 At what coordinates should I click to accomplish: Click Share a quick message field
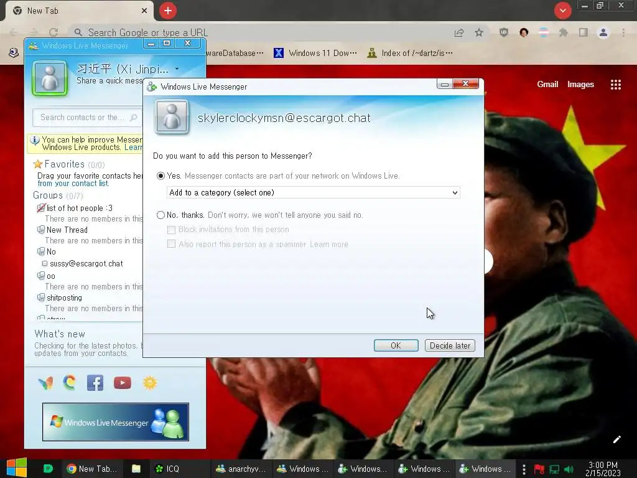[x=109, y=80]
